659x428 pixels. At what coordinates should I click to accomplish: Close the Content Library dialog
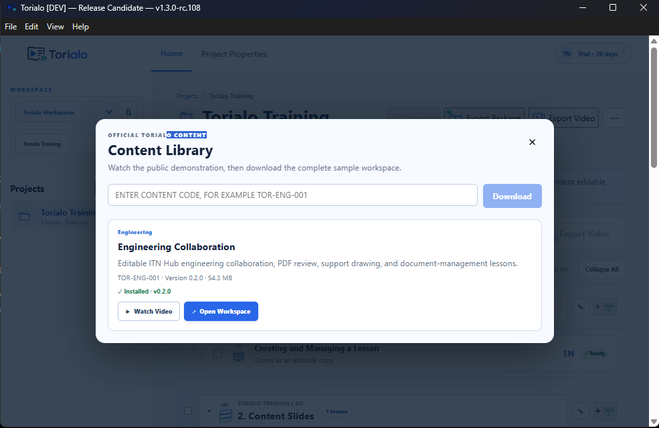tap(532, 142)
